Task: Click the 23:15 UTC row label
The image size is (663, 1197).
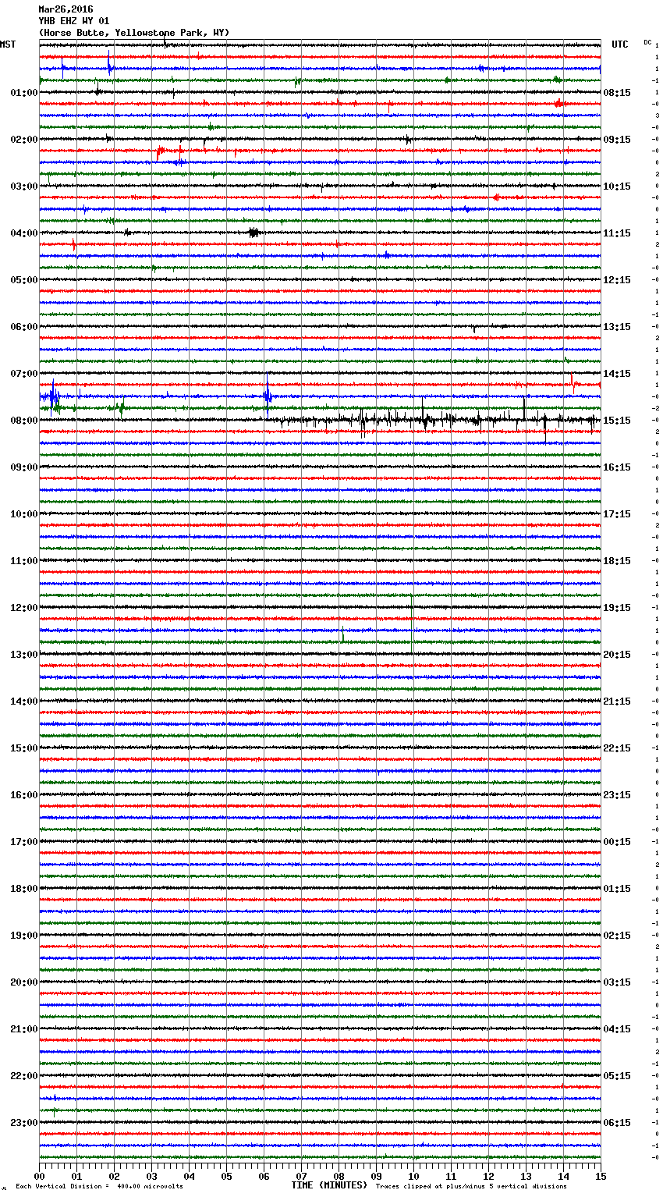Action: [617, 795]
